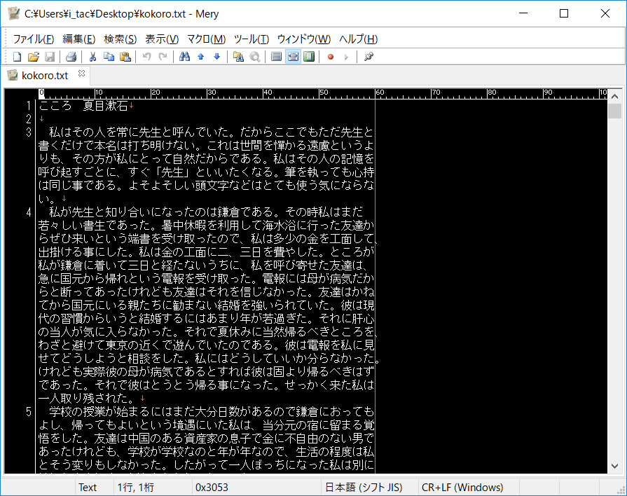This screenshot has height=496, width=627.
Task: Click ruler mark 70 above the text
Action: pos(436,92)
